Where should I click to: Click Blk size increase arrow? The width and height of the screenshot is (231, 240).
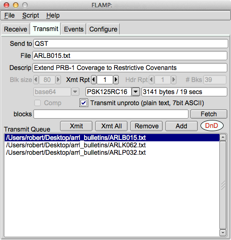(58, 80)
